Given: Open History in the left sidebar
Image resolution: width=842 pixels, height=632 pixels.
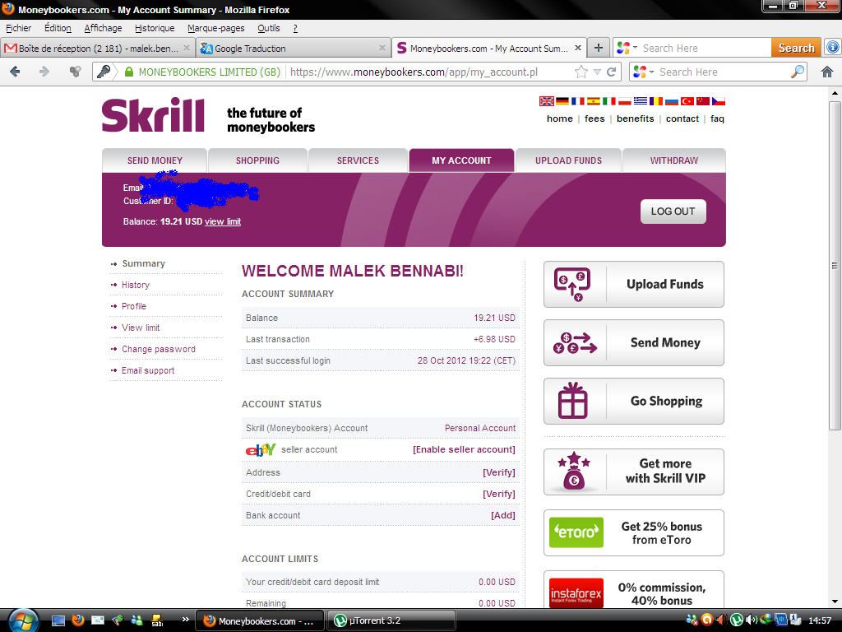Looking at the screenshot, I should click(x=136, y=285).
